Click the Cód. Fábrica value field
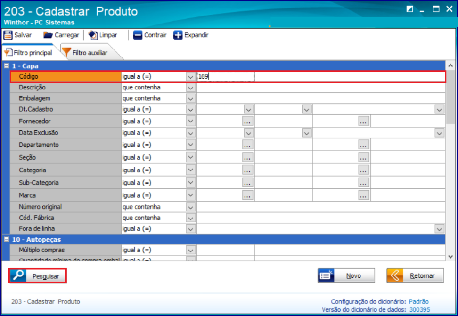The image size is (458, 316). click(321, 218)
